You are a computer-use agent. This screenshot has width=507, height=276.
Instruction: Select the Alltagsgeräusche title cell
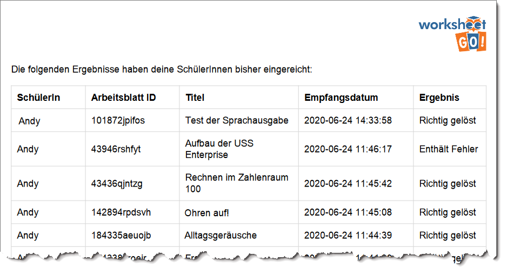(x=221, y=236)
